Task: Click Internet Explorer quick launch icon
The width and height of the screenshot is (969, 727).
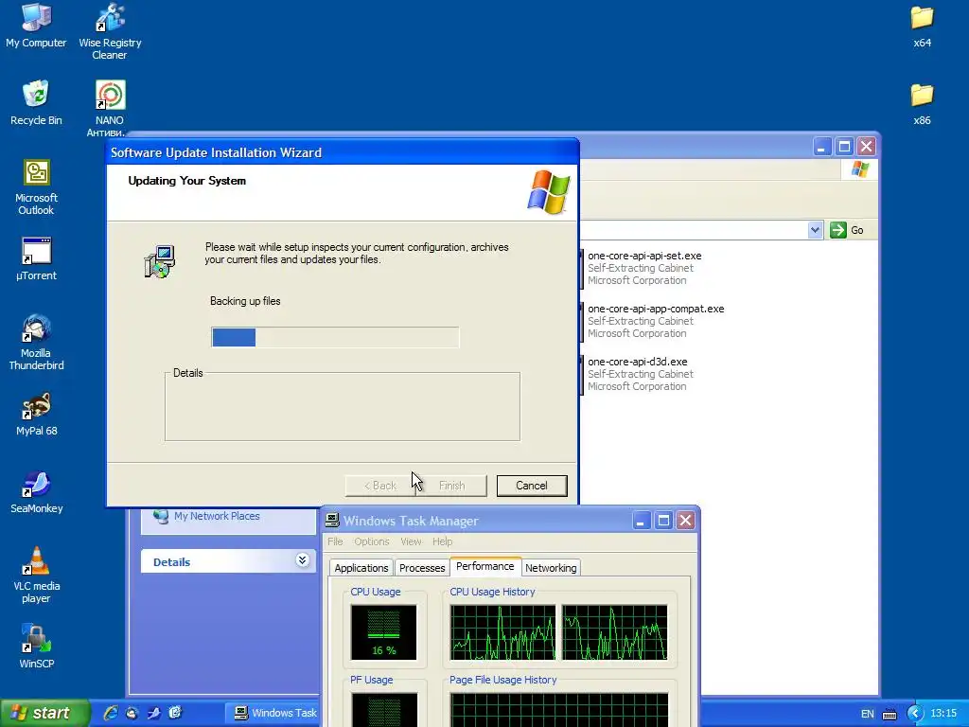Action: pos(111,713)
